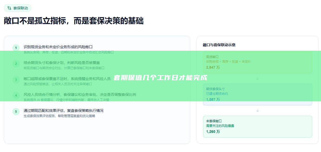Click the description 生成套保效果评估报告，帮助管理层复盘和优化策略

59,116
